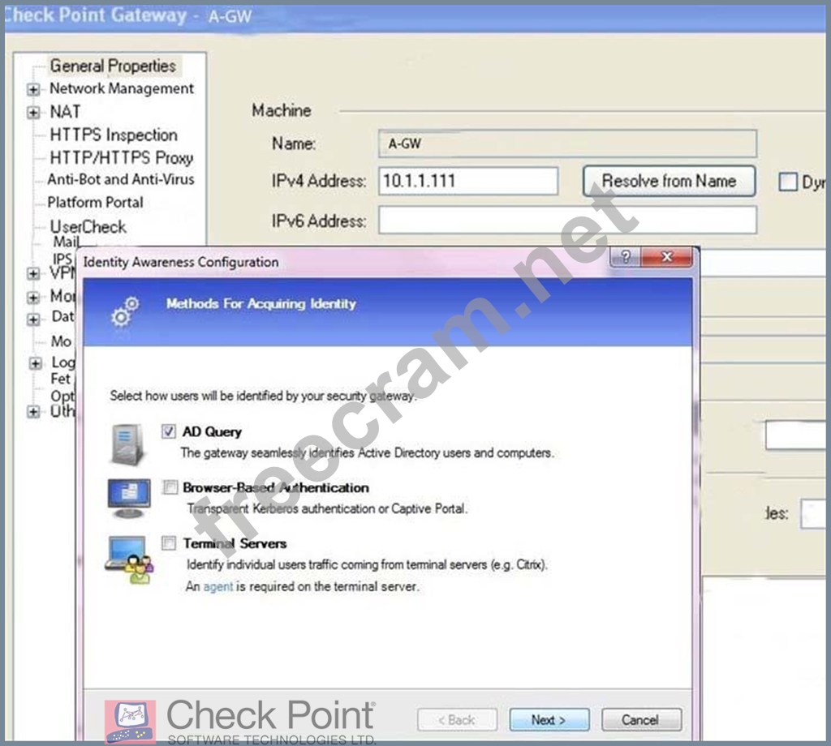
Task: Click the Browser-Based Authentication label text
Action: tap(276, 487)
